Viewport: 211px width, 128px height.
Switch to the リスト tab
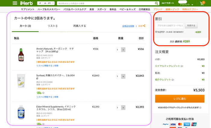52,26
